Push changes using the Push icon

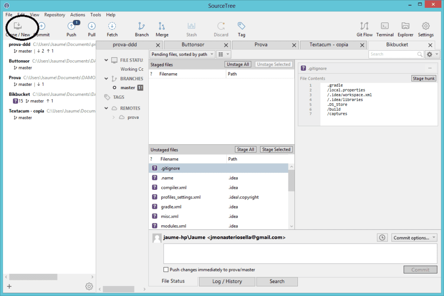point(71,27)
